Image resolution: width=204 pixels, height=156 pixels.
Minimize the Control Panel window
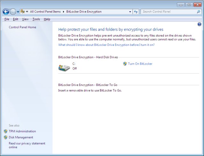pyautogui.click(x=181, y=5)
